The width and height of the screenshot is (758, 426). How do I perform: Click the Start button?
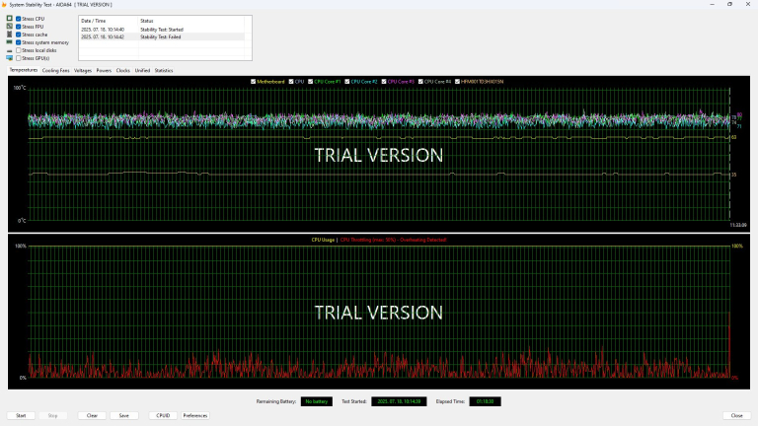[21, 415]
